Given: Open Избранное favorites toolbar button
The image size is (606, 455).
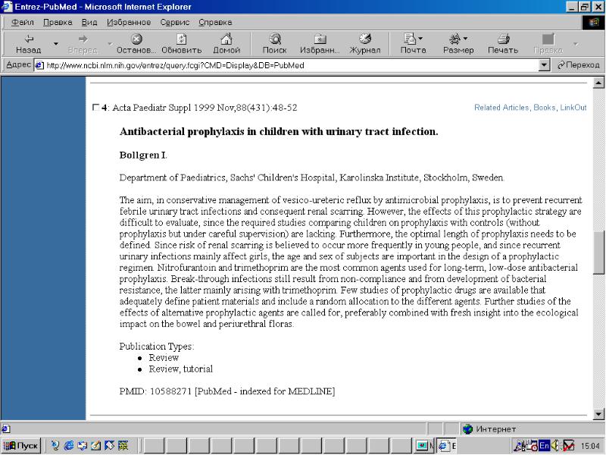Looking at the screenshot, I should (320, 44).
